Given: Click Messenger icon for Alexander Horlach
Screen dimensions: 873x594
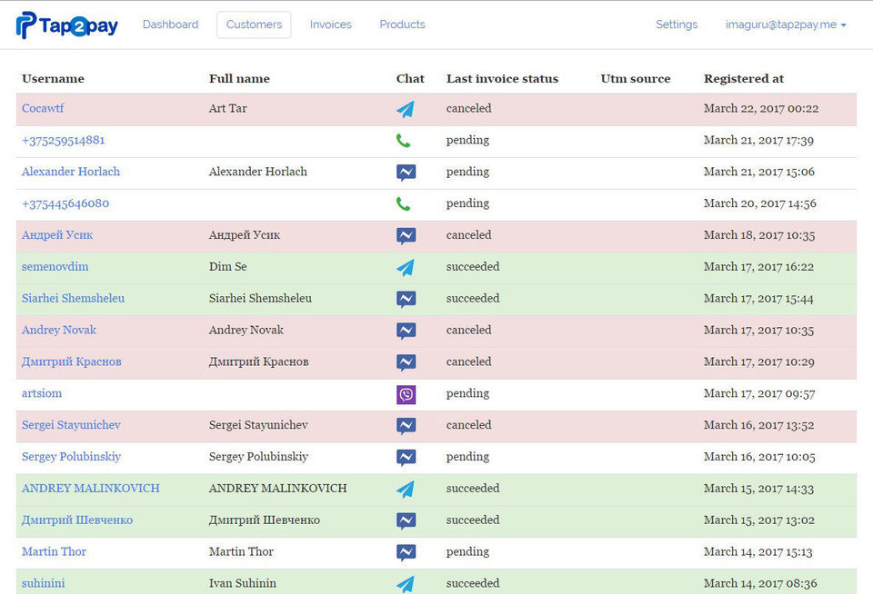Looking at the screenshot, I should [x=406, y=173].
